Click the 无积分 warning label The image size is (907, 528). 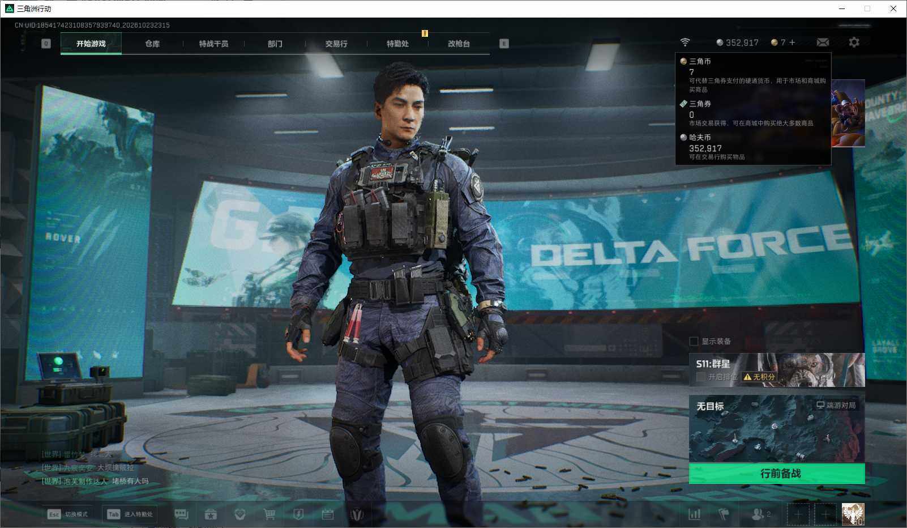tap(759, 377)
